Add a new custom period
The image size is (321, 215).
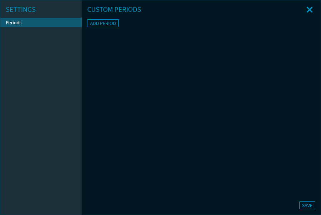103,23
